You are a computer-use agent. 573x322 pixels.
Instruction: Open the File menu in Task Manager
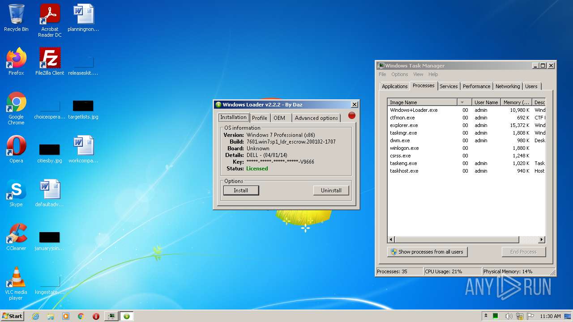[x=382, y=74]
